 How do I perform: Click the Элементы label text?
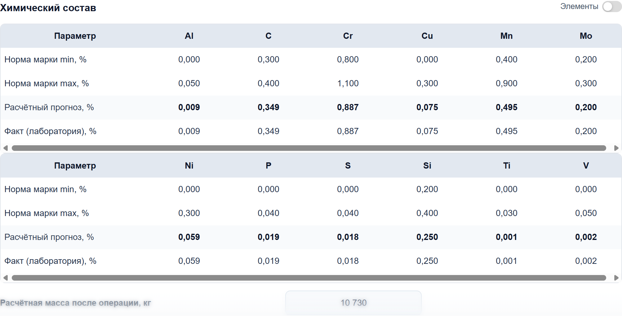coord(579,7)
